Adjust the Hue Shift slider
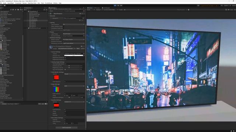This screenshot has width=236, height=132. (x=72, y=70)
